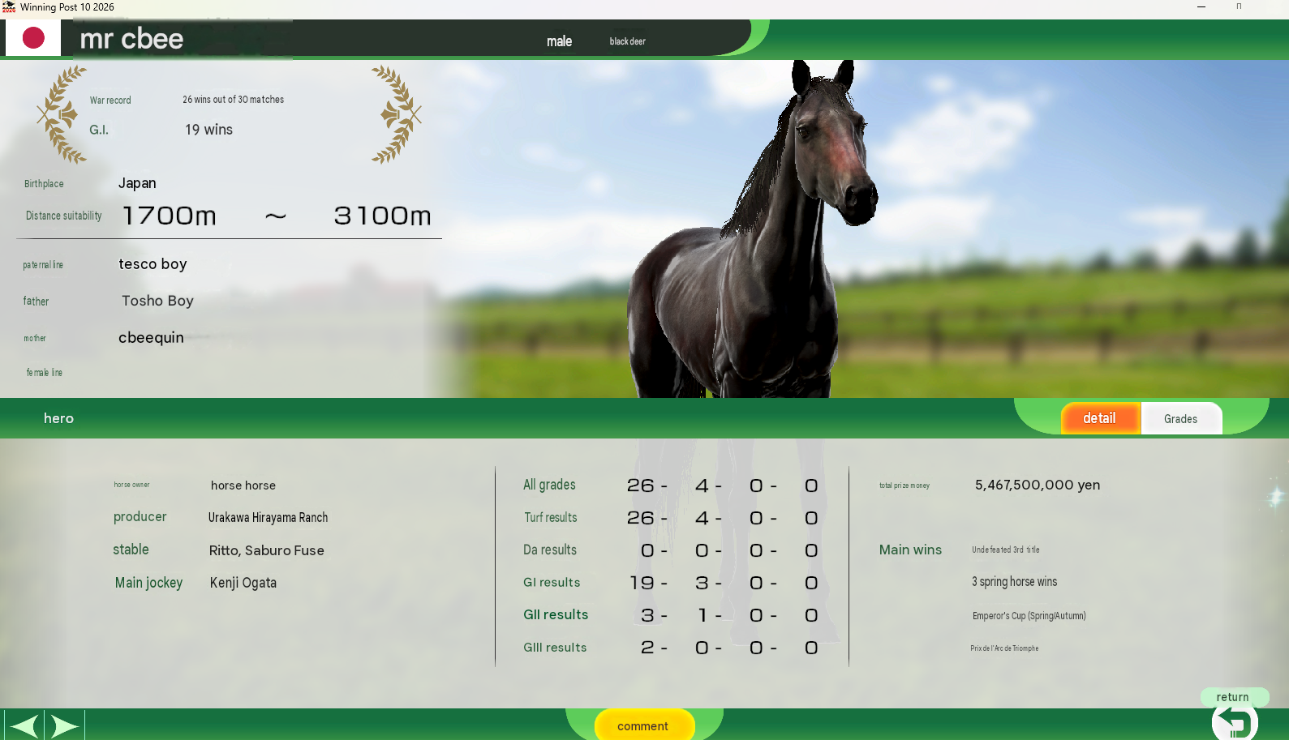Click the 'hero' title text
The height and width of the screenshot is (740, 1289).
click(58, 418)
